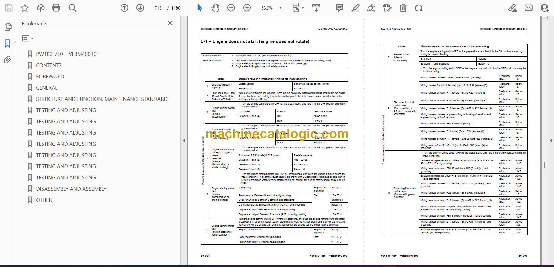Screen dimensions: 554x267
Task: Click the E-1 Engine does not start heading
Action: tap(255, 41)
